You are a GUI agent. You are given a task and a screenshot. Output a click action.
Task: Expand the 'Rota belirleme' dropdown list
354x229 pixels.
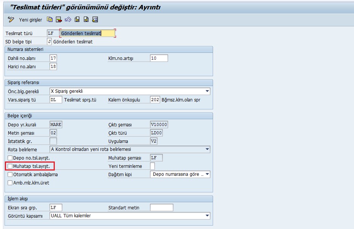click(207, 149)
